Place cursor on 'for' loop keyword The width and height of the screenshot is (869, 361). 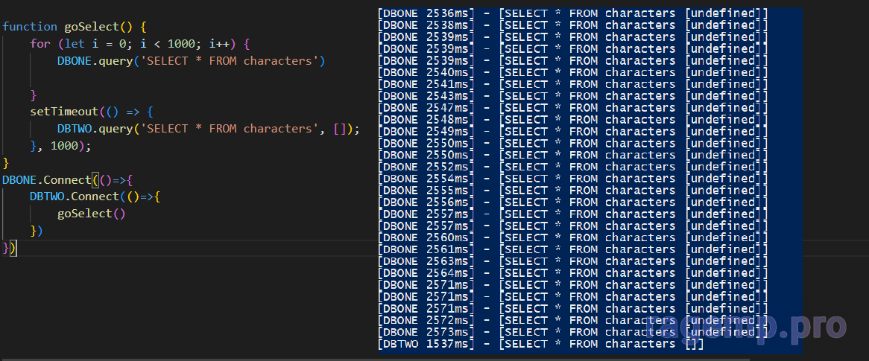click(40, 44)
